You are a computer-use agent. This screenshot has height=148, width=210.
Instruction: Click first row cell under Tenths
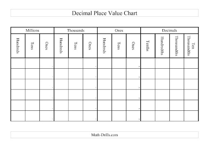point(148,63)
